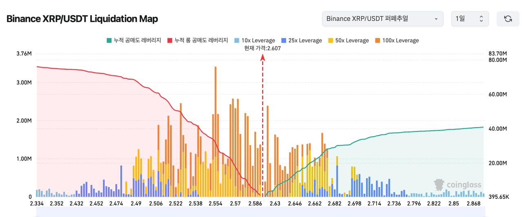Toggle the 50x Leverage legend series
Image resolution: width=522 pixels, height=217 pixels.
tap(348, 40)
